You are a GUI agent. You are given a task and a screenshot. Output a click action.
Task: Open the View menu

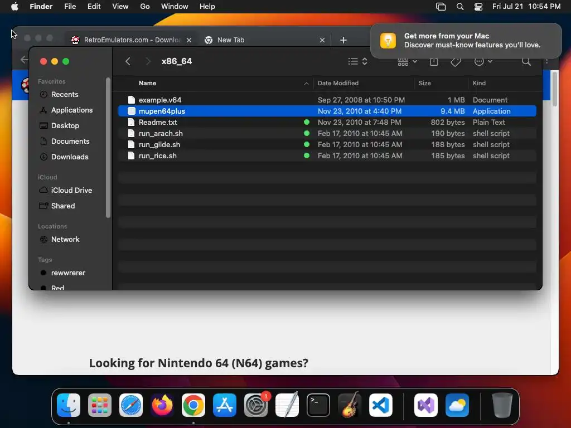click(120, 7)
